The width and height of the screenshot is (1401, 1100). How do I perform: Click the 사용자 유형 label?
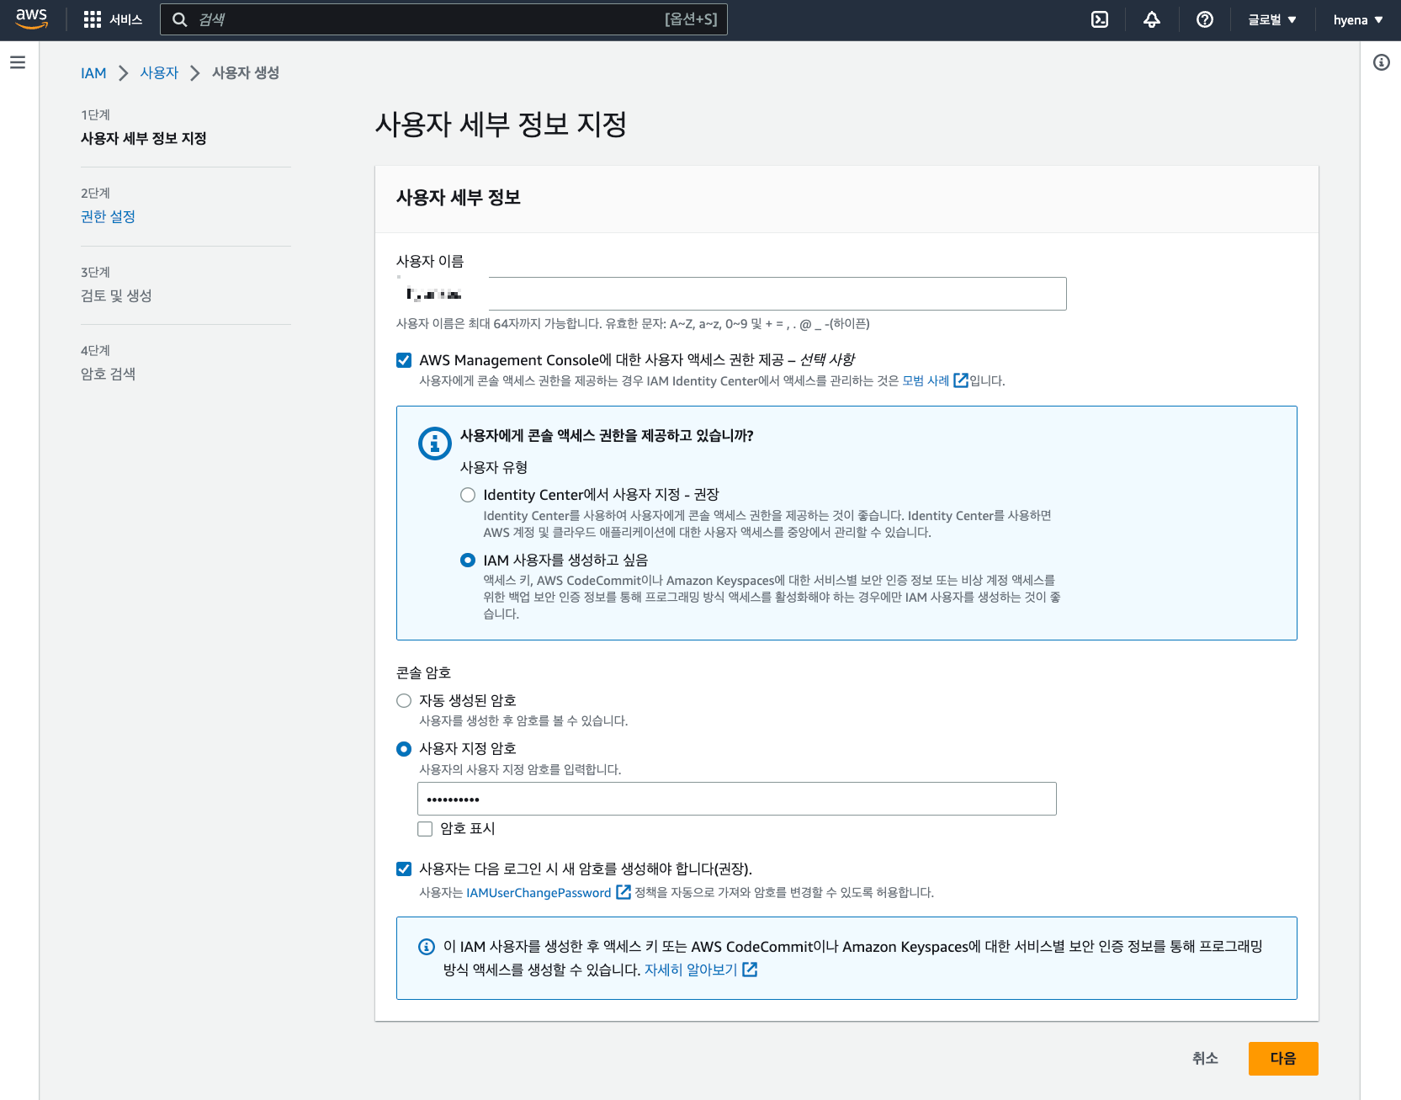pyautogui.click(x=494, y=467)
